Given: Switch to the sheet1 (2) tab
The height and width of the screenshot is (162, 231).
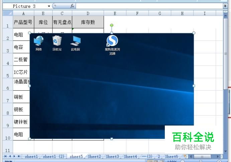Looking at the screenshot, I should pos(53,156).
